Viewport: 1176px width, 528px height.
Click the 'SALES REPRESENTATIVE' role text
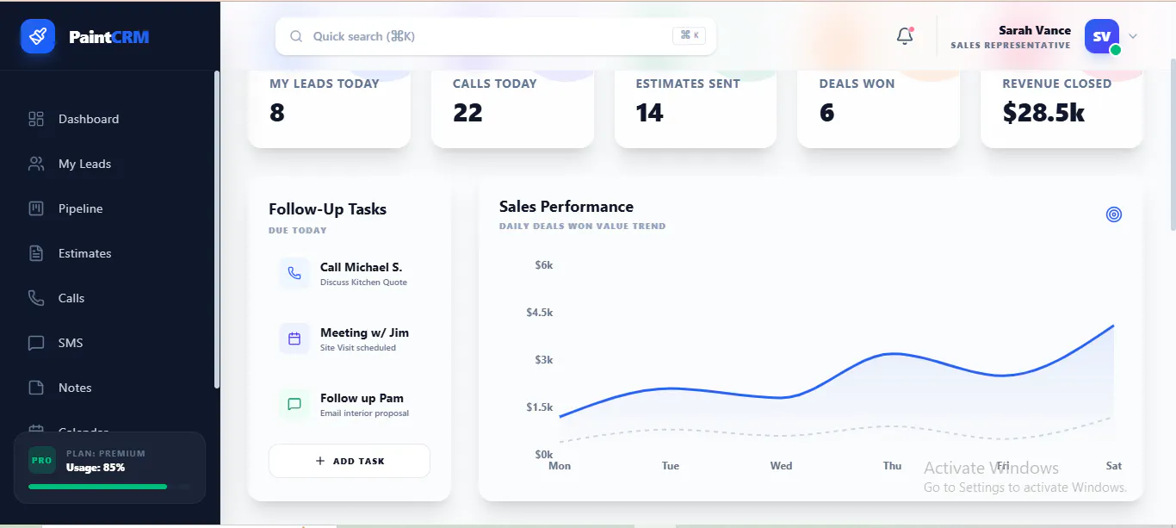[1011, 46]
